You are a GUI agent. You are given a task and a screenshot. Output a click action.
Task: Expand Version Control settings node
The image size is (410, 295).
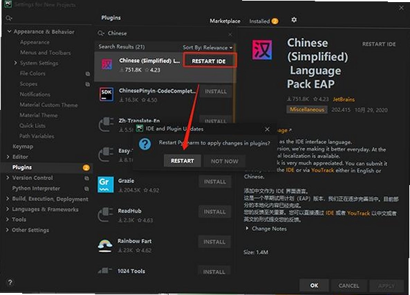8,178
